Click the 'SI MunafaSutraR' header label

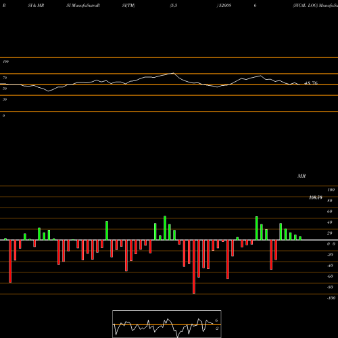coord(83,5)
